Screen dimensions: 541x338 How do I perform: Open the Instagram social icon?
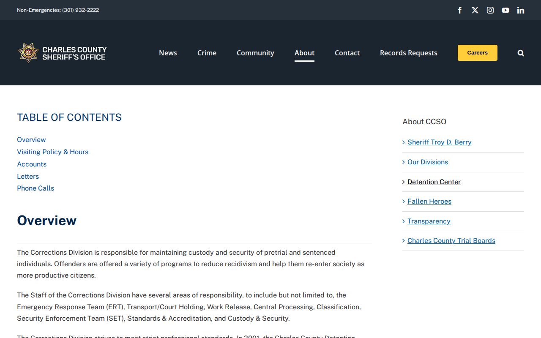[490, 10]
